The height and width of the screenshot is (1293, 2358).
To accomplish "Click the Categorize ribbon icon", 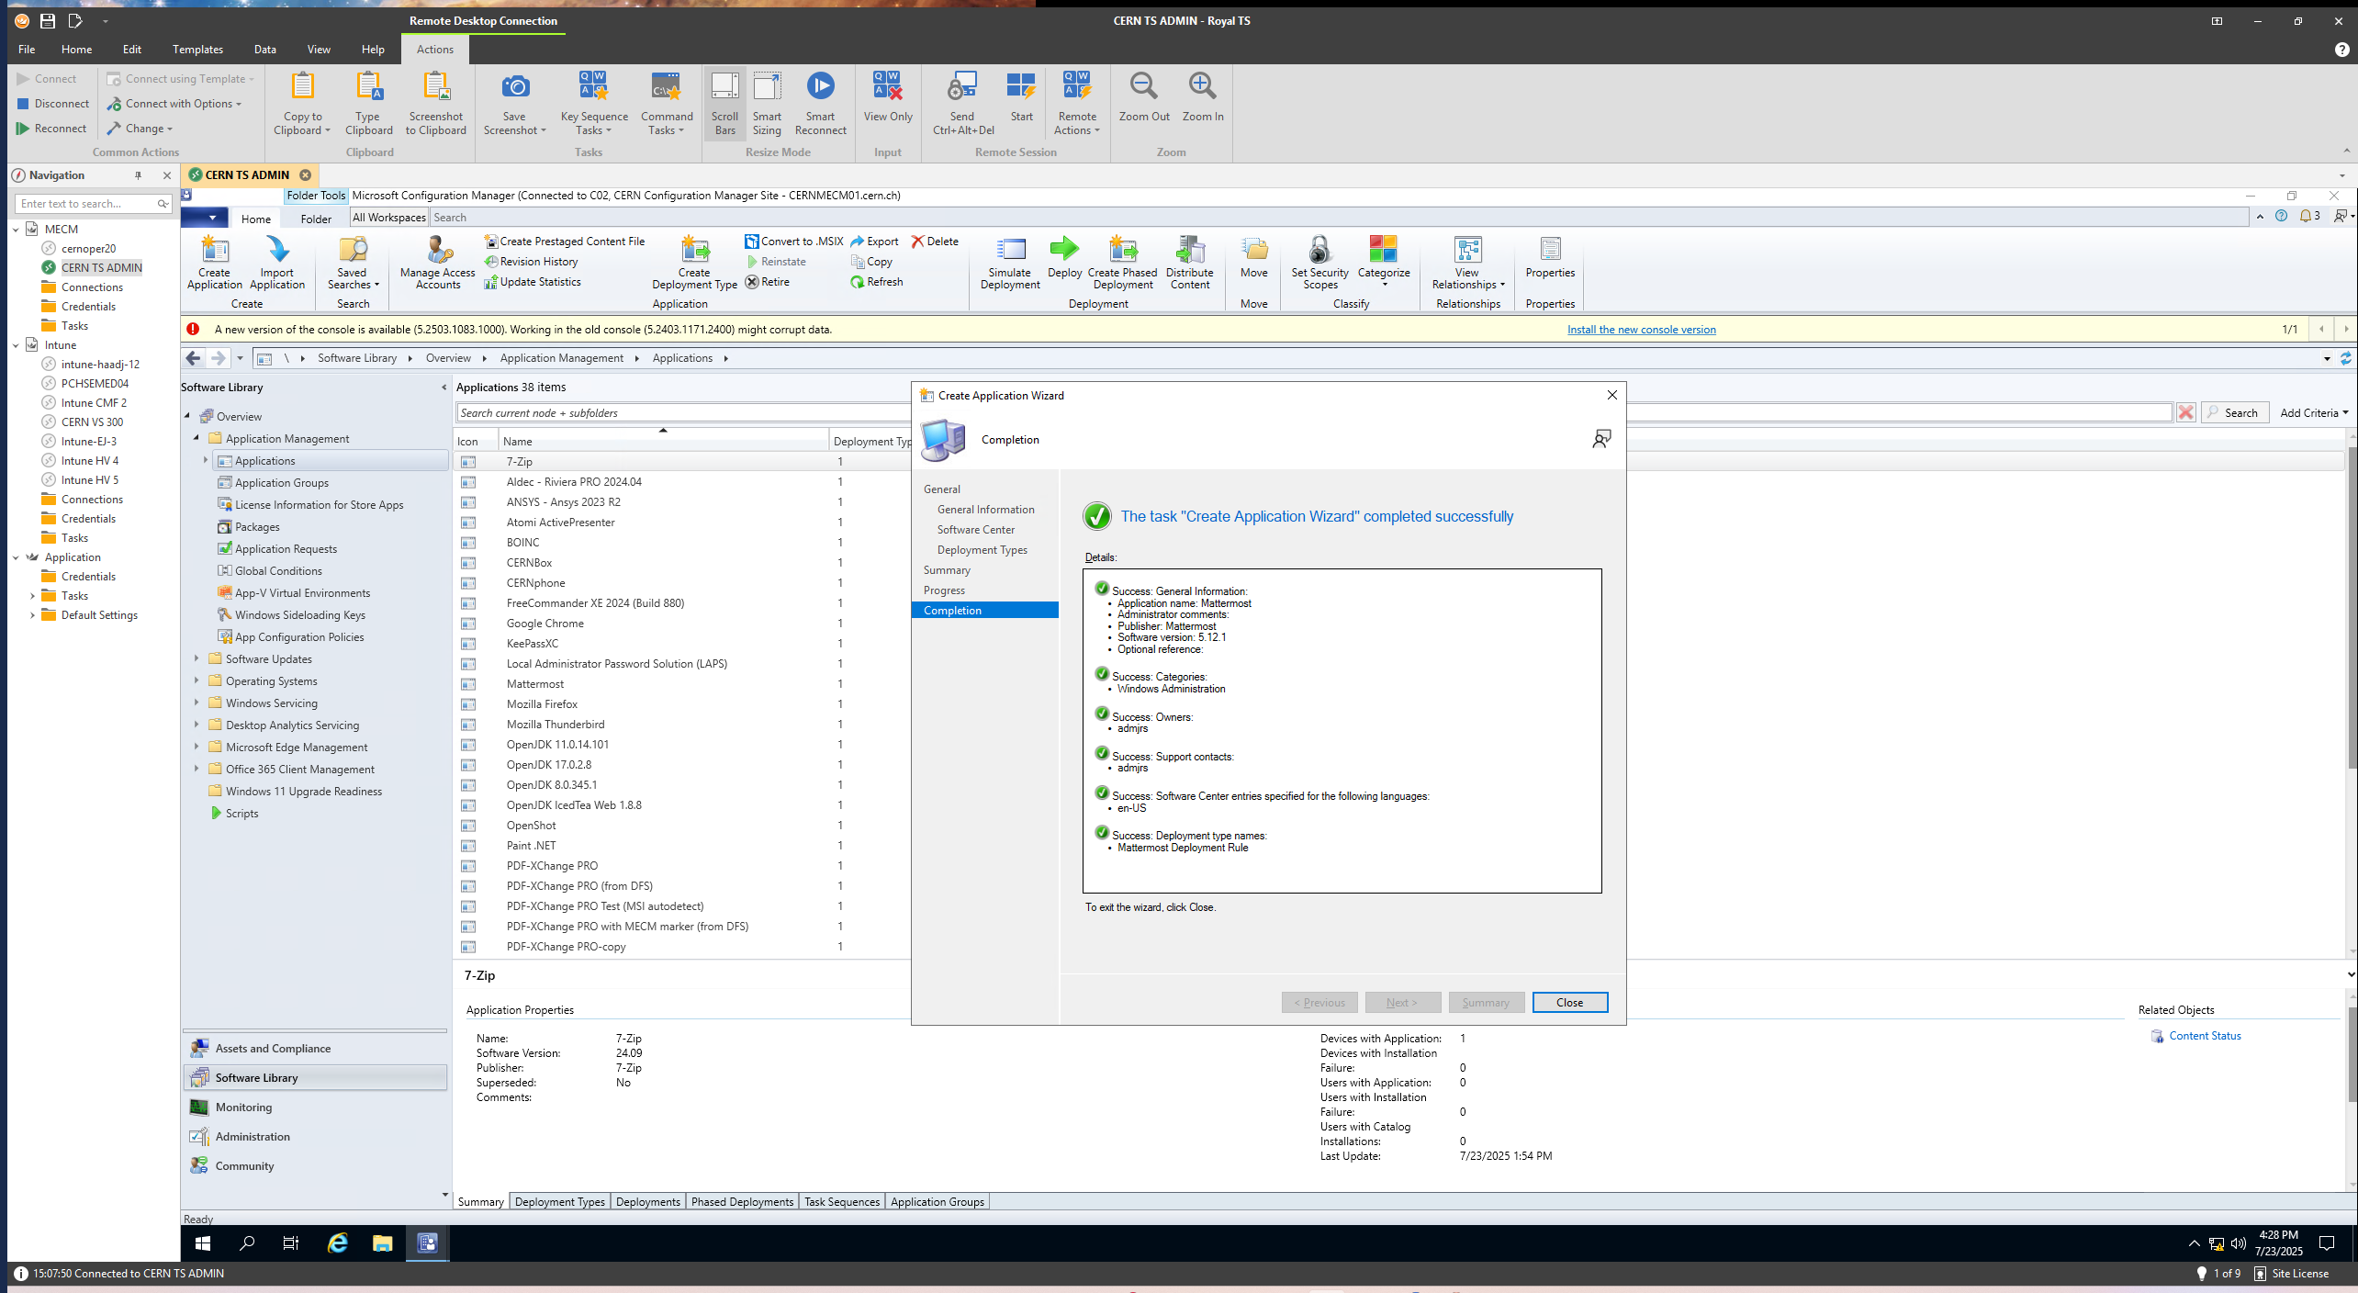I will pyautogui.click(x=1383, y=261).
